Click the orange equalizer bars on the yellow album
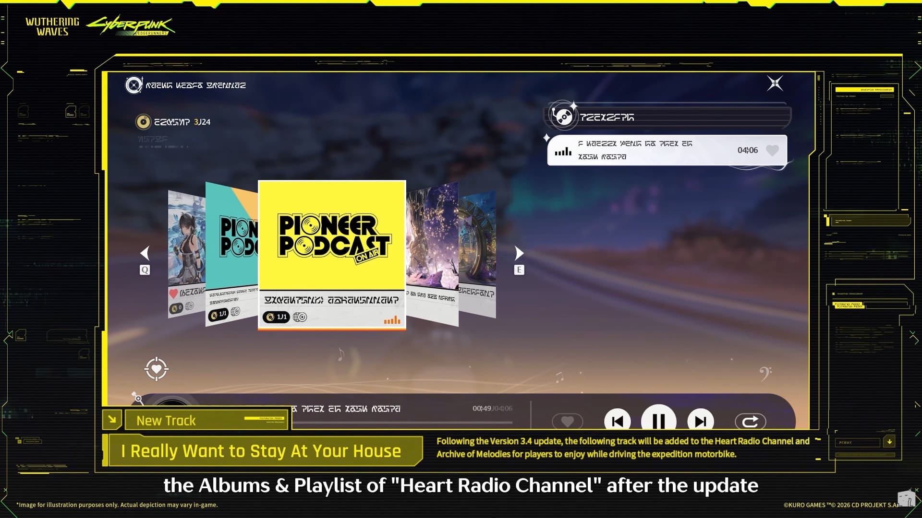Viewport: 922px width, 518px height. [x=392, y=320]
